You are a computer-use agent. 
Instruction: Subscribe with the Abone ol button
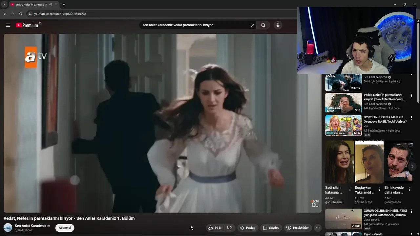point(65,228)
